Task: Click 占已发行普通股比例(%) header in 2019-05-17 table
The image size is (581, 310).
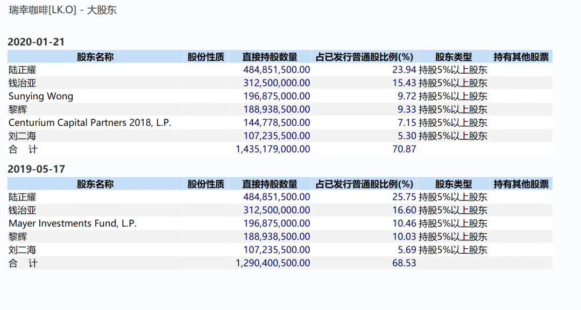Action: [x=364, y=184]
